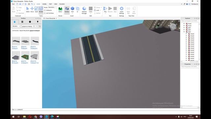Click the Color swatch button in Edit group
211x119 pixels.
click(x=91, y=10)
